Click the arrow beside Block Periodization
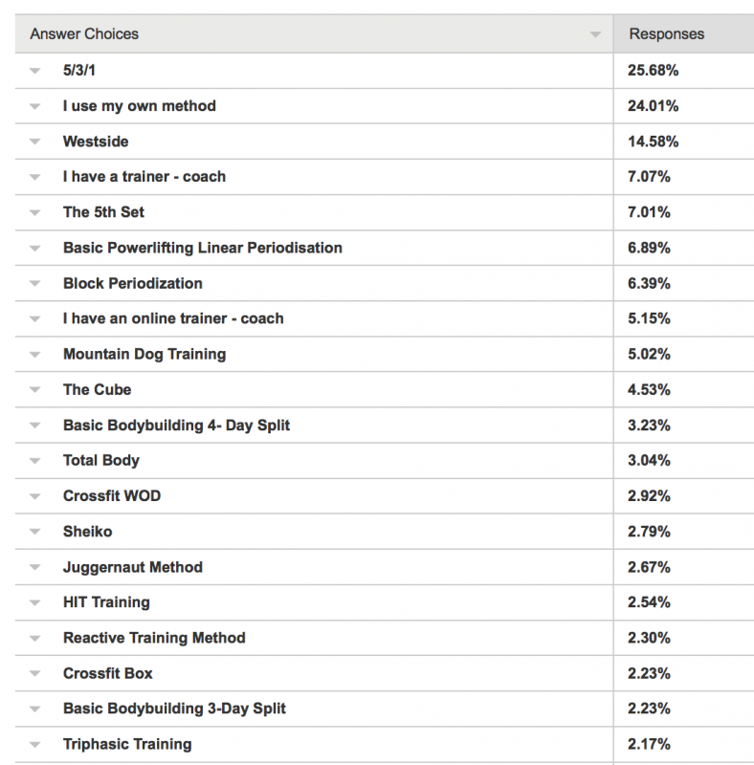 [x=34, y=283]
